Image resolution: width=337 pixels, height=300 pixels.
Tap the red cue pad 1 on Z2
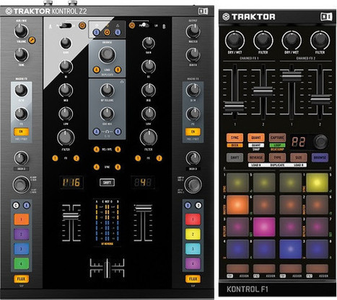point(193,219)
